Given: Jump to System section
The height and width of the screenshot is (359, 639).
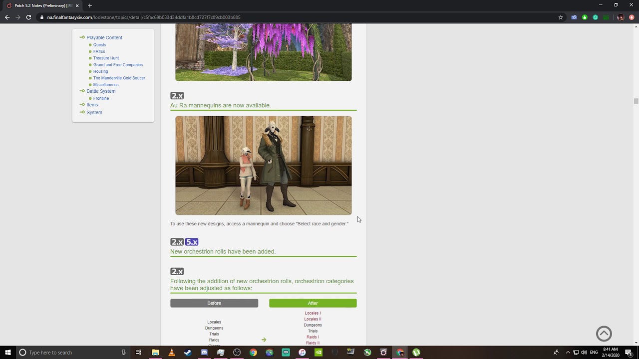Looking at the screenshot, I should point(94,112).
